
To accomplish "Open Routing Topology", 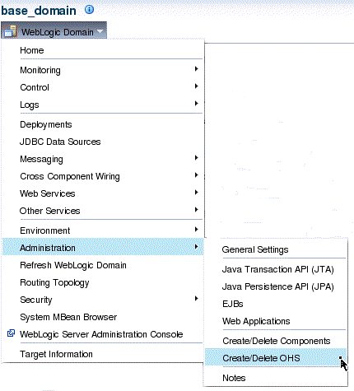I will 54,282.
